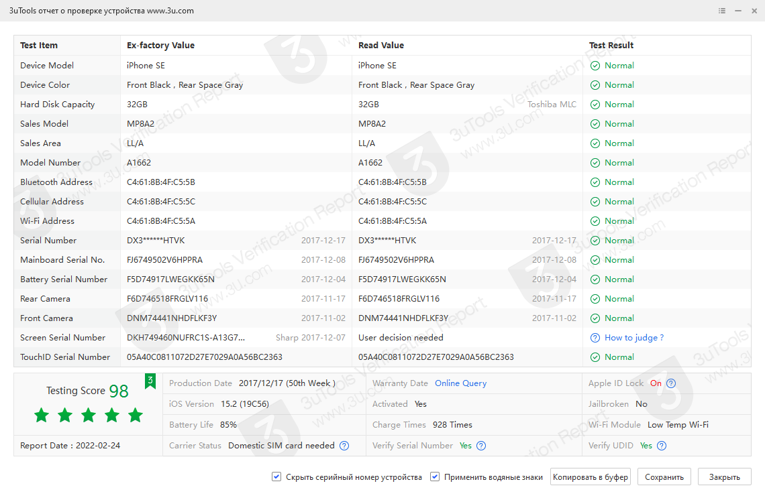Click the green check icon in Device Color row
Screen dimensions: 765x502
[x=595, y=85]
